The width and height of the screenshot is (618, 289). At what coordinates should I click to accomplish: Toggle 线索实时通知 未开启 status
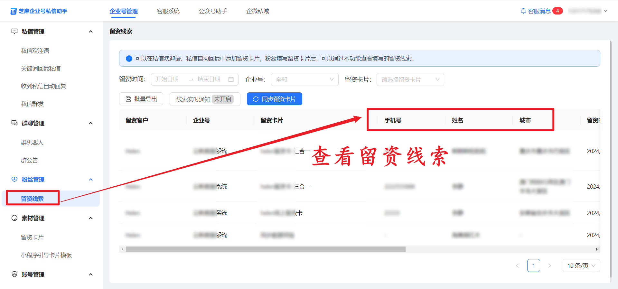[223, 99]
